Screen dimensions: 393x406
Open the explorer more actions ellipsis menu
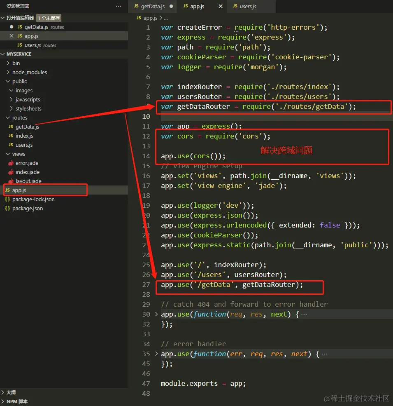(119, 6)
